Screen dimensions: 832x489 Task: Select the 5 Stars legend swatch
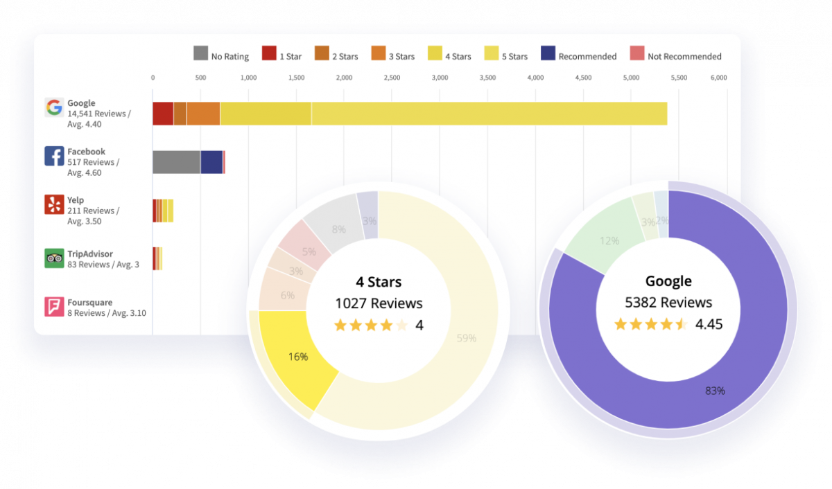tap(492, 53)
